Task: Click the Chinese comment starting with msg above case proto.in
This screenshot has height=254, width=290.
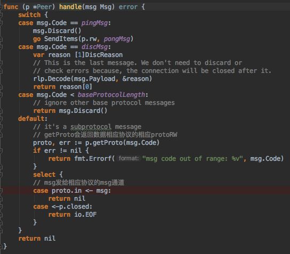Action: [x=78, y=183]
